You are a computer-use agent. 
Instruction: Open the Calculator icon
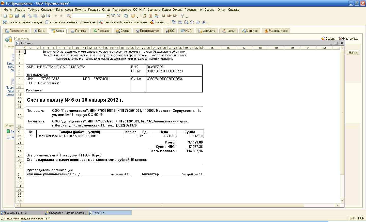pos(145,16)
